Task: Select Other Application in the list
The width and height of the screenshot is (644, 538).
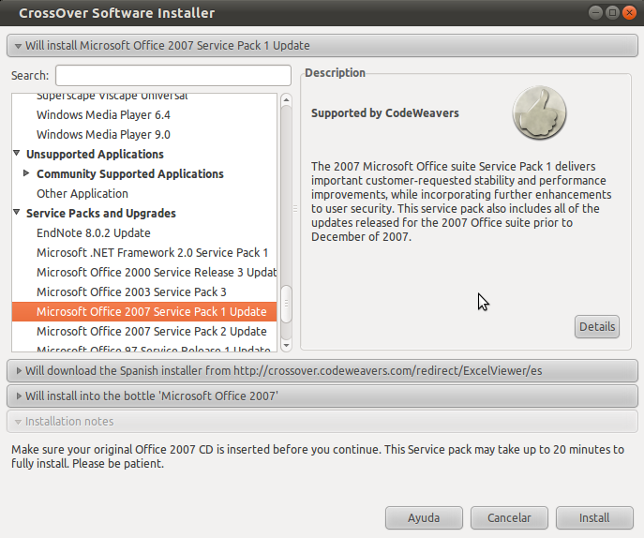Action: coord(82,194)
